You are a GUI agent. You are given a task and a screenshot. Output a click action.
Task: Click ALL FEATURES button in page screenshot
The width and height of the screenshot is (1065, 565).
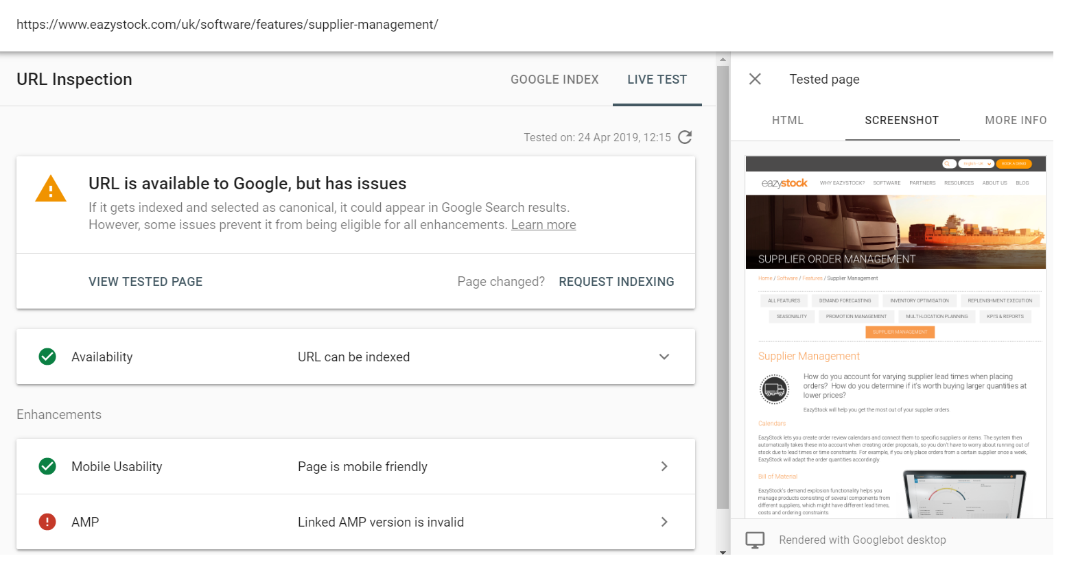click(x=784, y=300)
